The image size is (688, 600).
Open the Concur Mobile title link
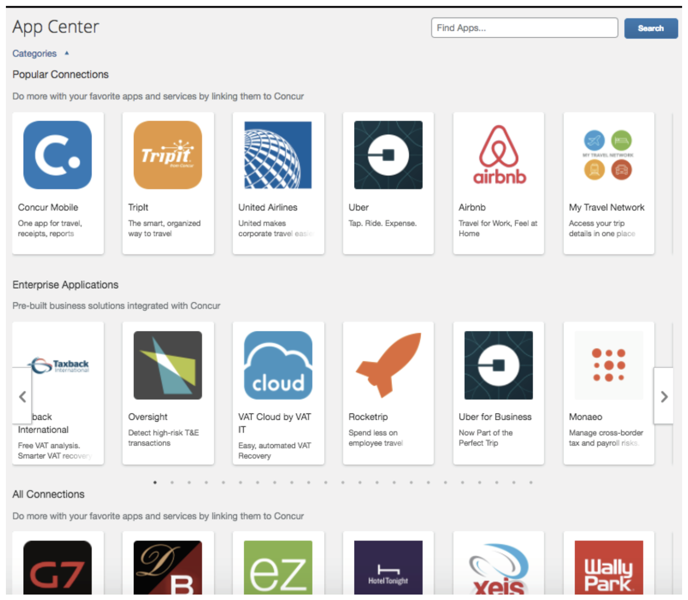tap(48, 207)
